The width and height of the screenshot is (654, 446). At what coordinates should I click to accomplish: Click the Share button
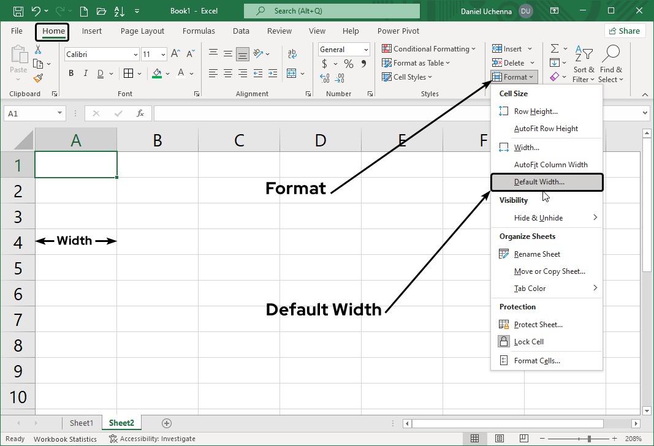625,30
